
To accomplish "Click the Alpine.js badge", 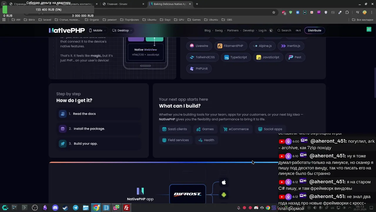I will (x=262, y=46).
